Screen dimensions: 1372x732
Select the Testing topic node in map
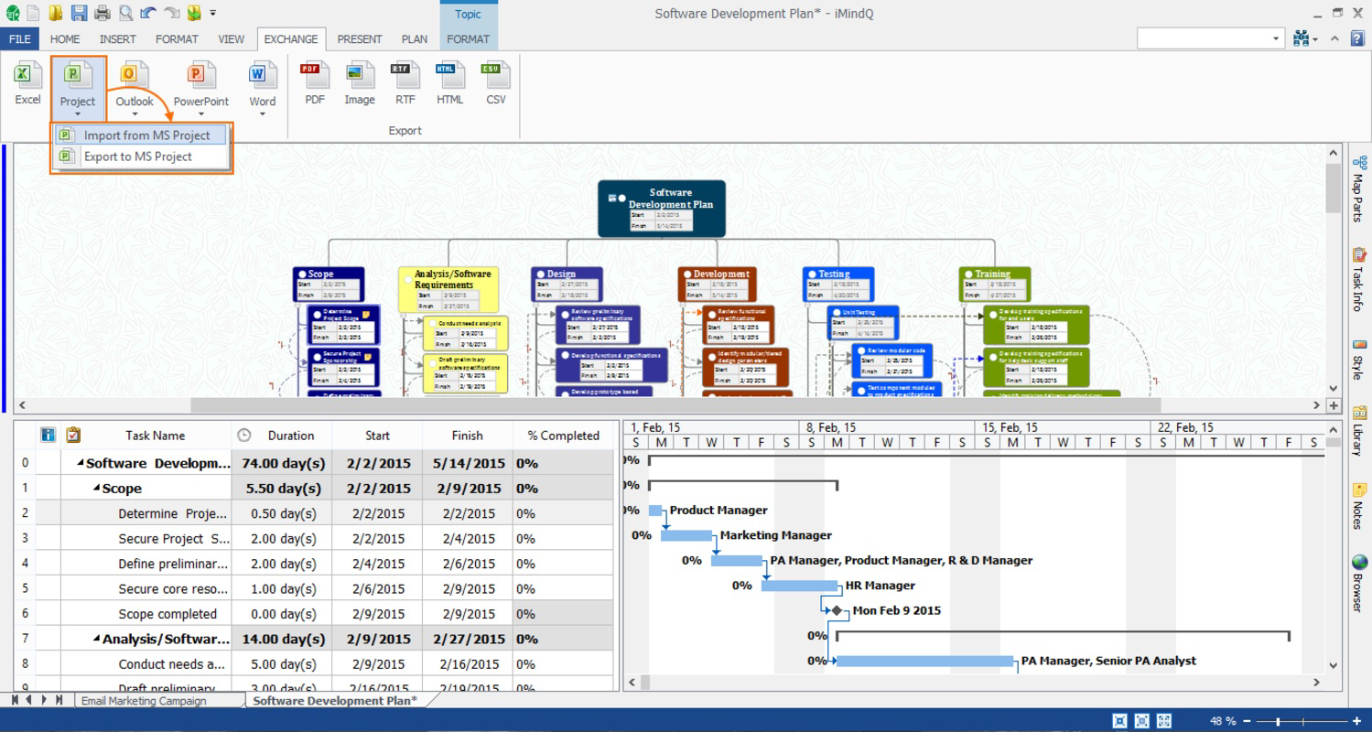click(837, 285)
